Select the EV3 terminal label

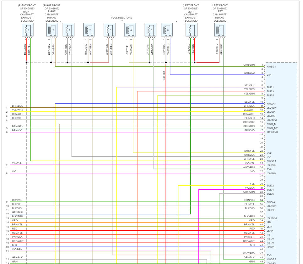point(269,255)
